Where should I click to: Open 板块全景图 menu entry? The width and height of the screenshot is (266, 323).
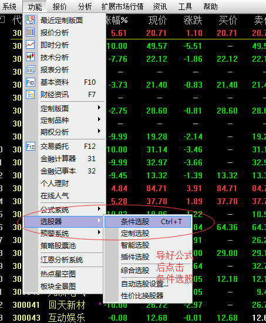tap(63, 286)
